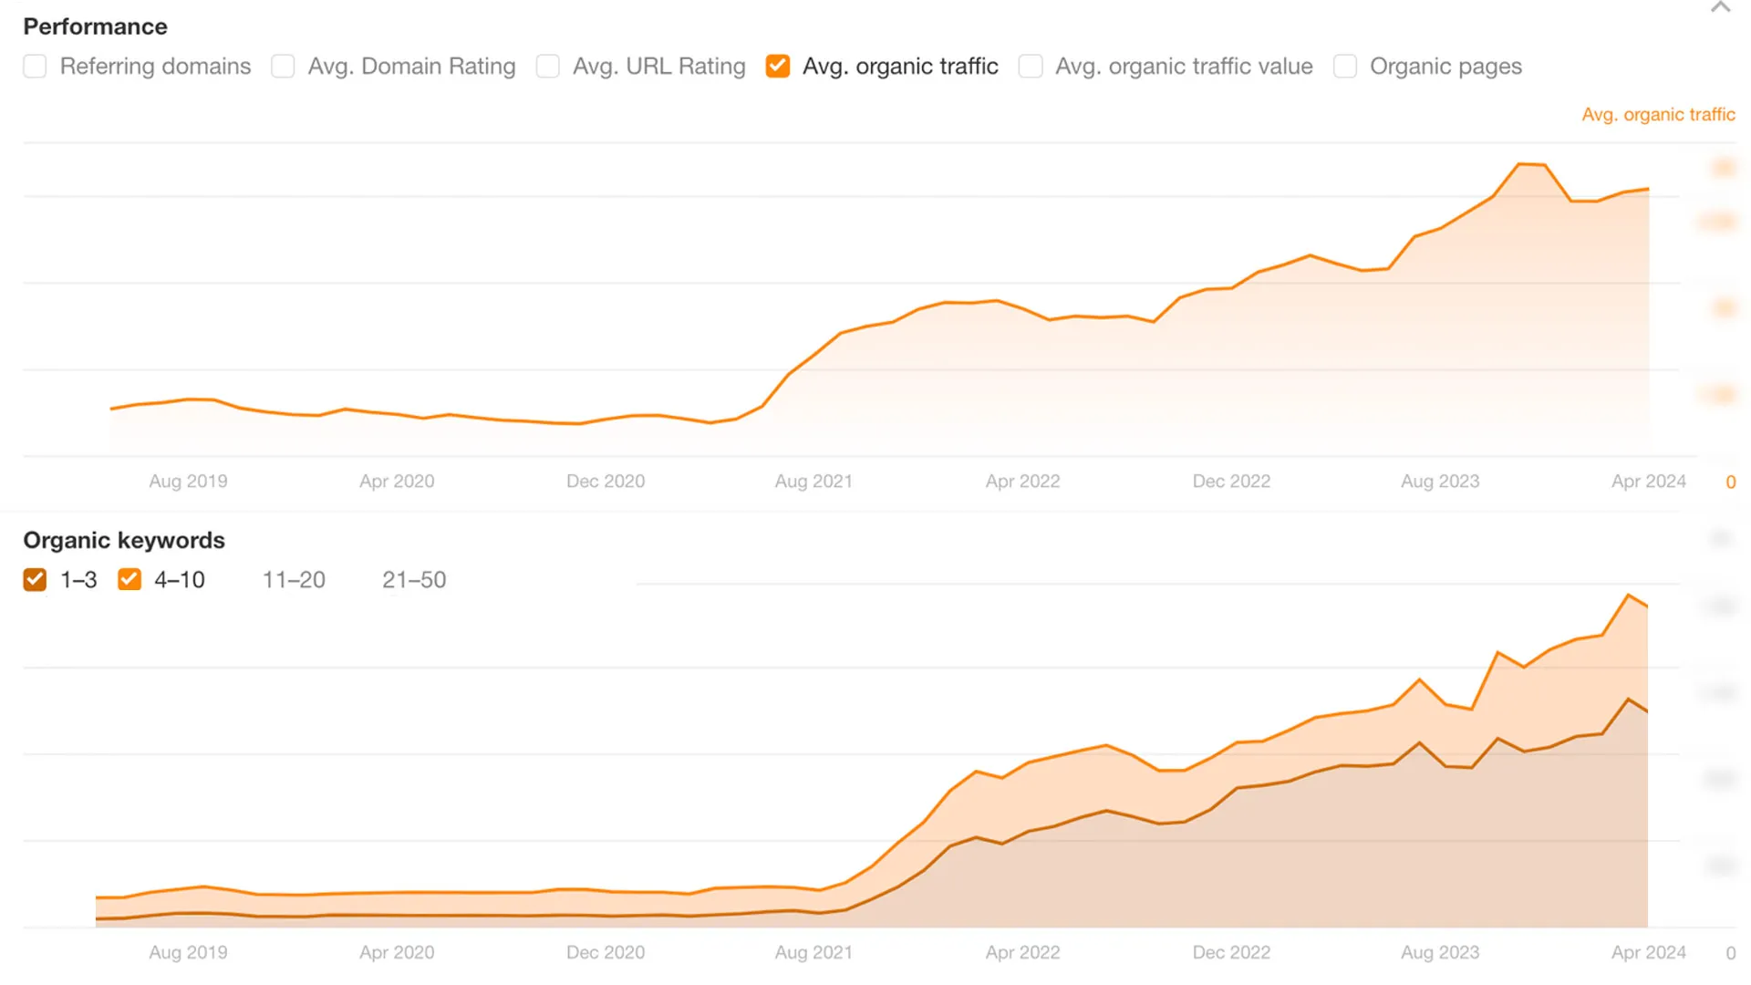Enable the Avg. organic traffic value metric

coord(1031,66)
